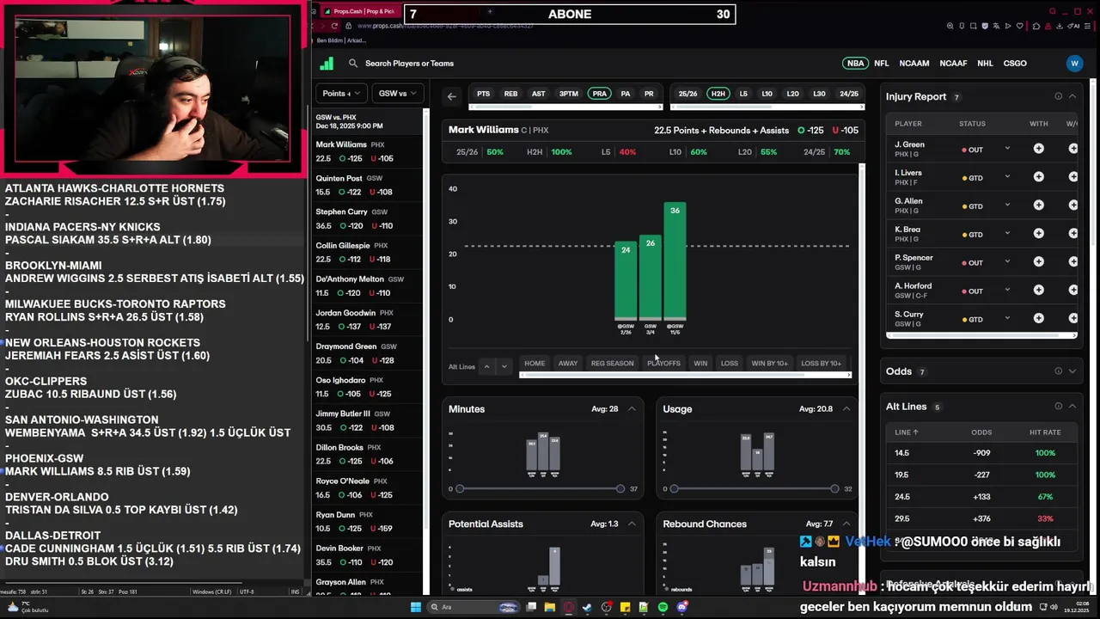
Task: Click the W/O plus icon for G. Allen
Action: click(x=1073, y=205)
